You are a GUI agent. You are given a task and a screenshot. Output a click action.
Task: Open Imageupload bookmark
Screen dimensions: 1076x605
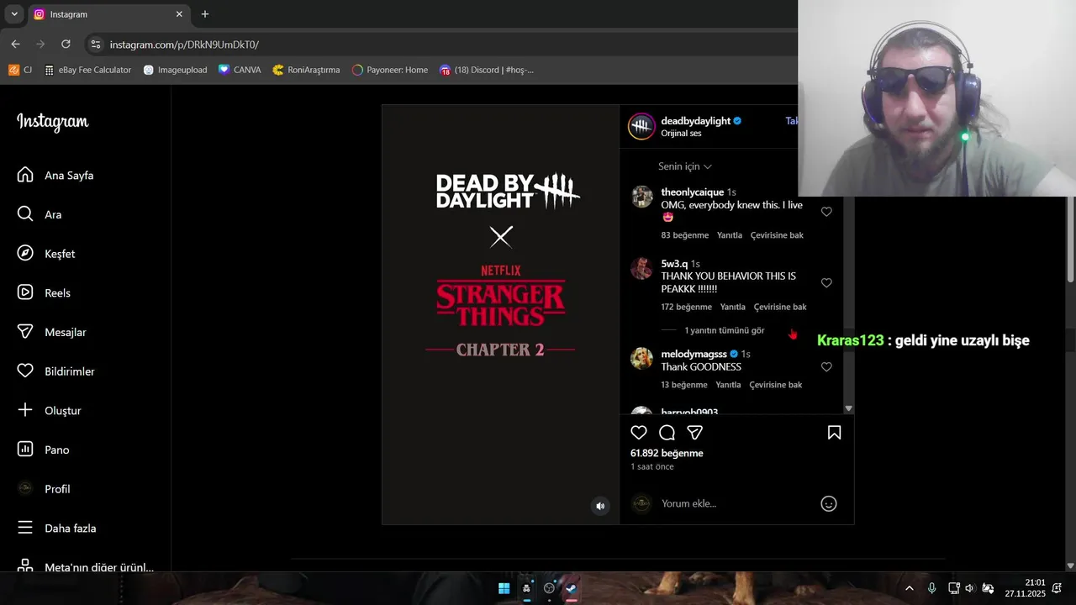pos(175,70)
